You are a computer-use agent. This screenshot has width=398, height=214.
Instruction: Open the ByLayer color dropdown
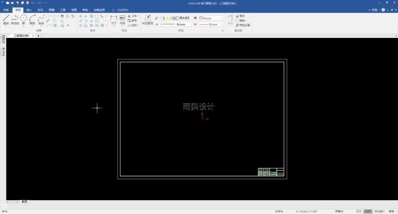point(211,18)
